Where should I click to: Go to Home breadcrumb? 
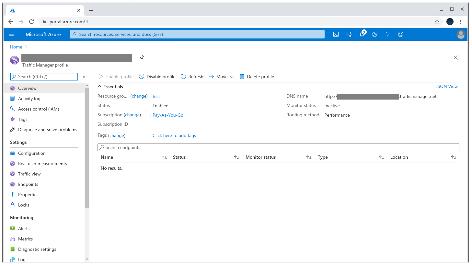click(16, 47)
